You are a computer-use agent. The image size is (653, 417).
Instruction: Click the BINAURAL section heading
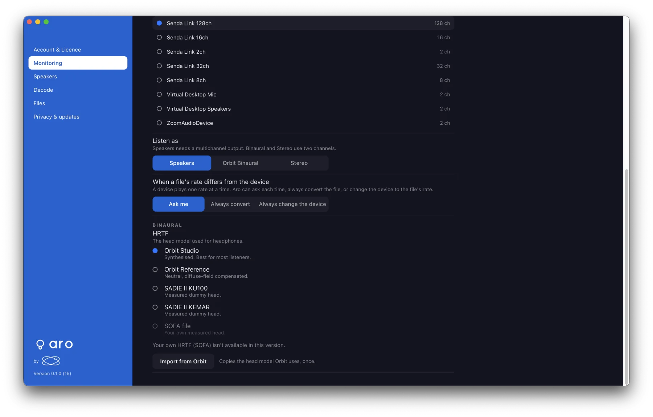[x=167, y=225]
